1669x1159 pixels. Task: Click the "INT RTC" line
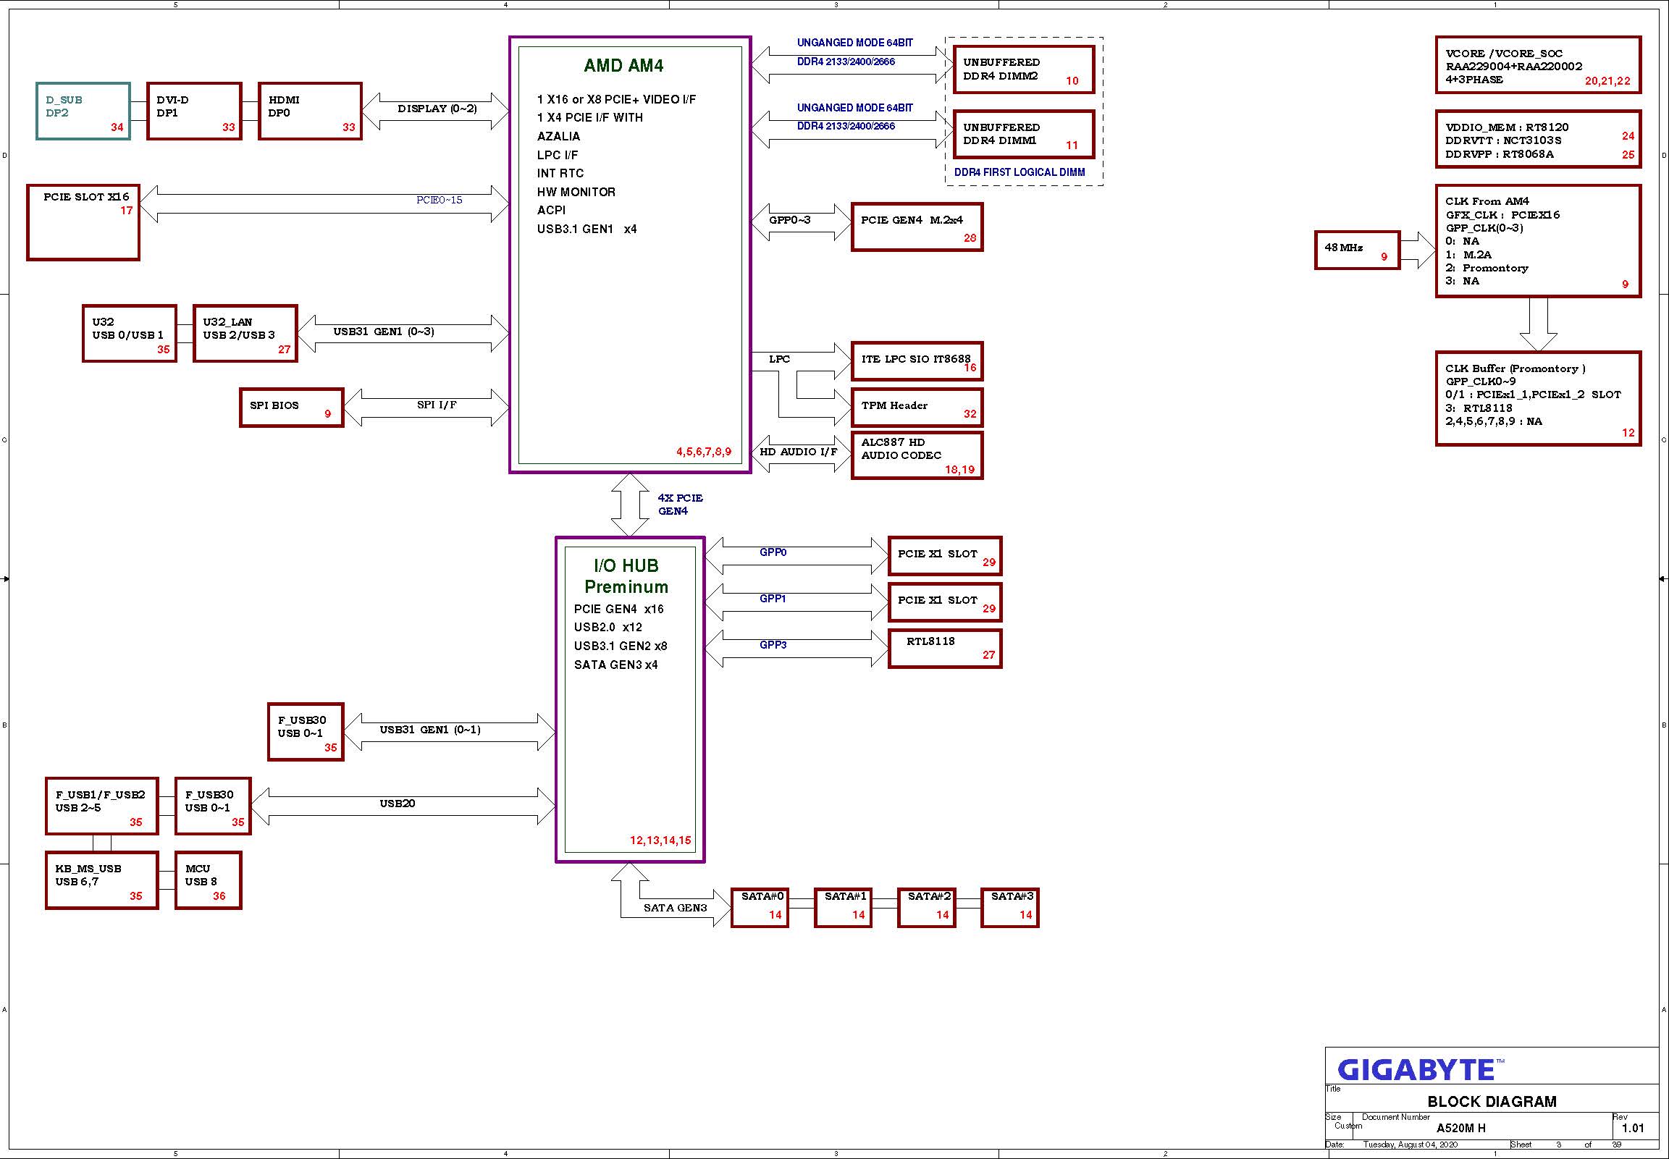[560, 173]
